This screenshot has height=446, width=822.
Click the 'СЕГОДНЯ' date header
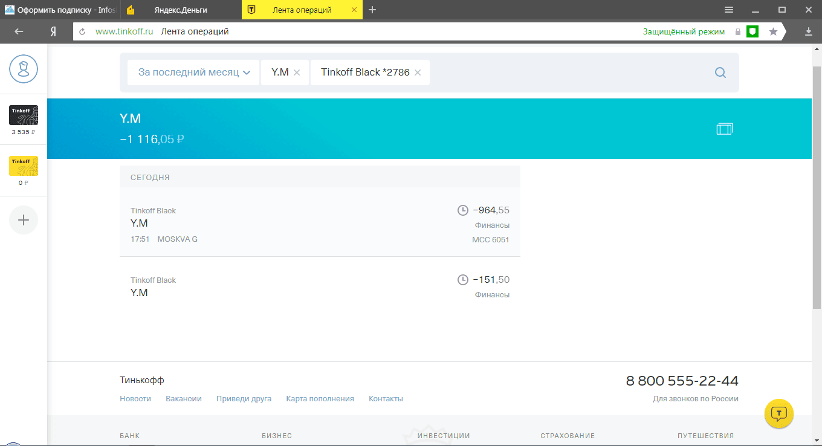[x=150, y=178]
